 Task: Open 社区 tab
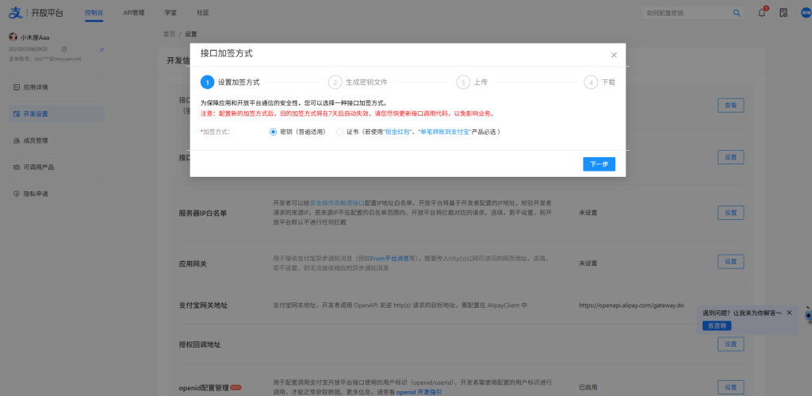click(203, 13)
